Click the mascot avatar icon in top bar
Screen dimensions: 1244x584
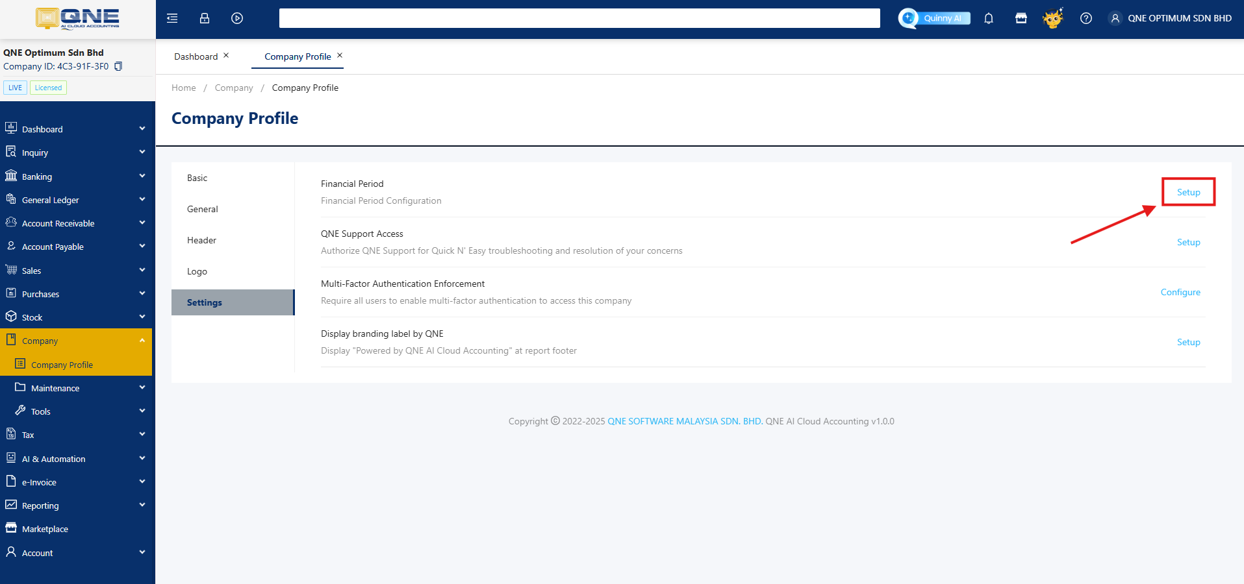[x=1053, y=18]
